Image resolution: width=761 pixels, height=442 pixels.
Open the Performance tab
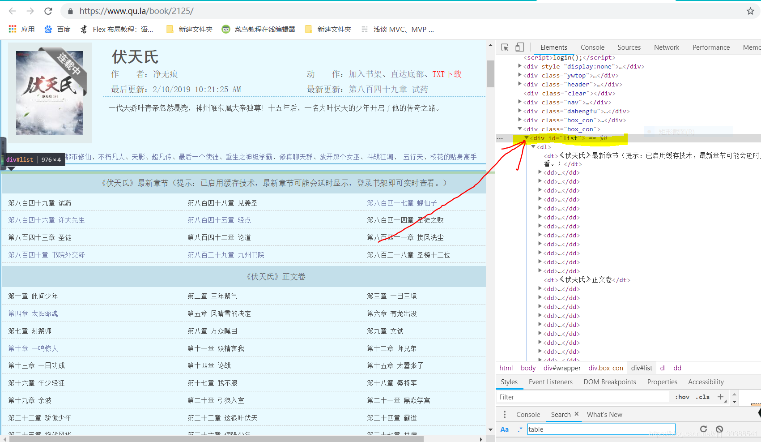tap(711, 47)
